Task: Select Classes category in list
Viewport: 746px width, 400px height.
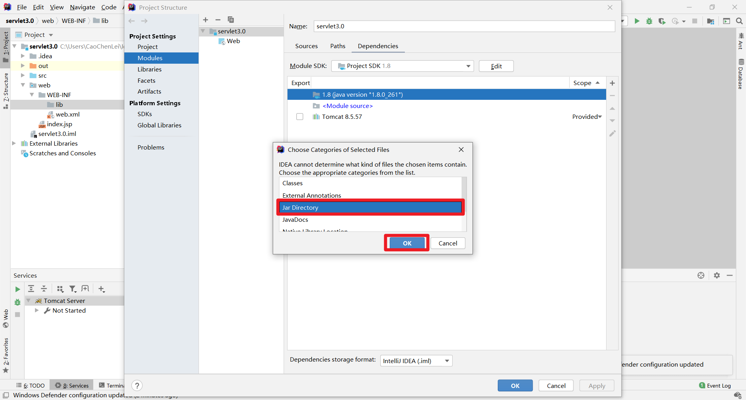Action: pyautogui.click(x=371, y=183)
